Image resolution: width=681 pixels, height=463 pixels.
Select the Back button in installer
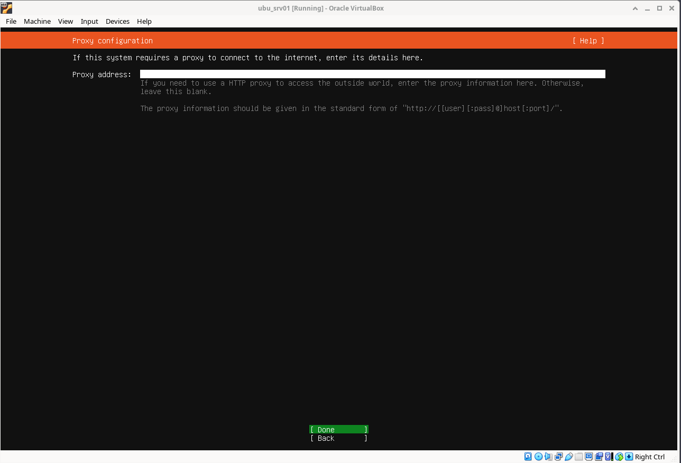[338, 438]
